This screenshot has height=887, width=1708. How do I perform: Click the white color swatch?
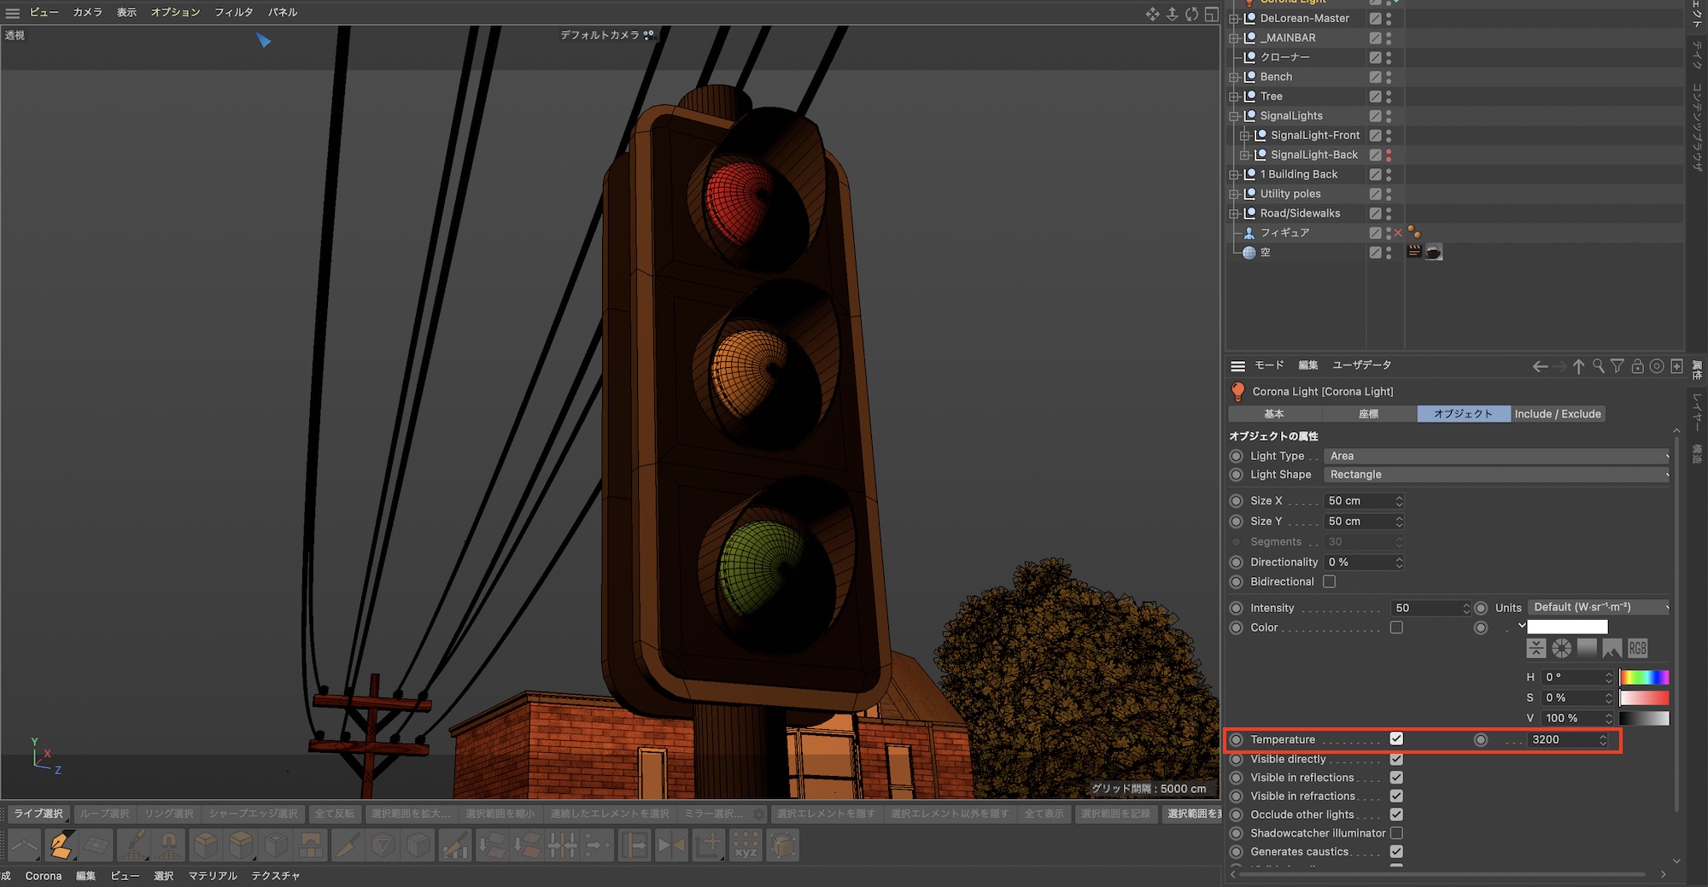[1567, 627]
